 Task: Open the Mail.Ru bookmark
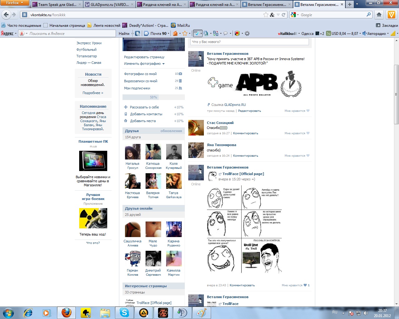tap(180, 26)
